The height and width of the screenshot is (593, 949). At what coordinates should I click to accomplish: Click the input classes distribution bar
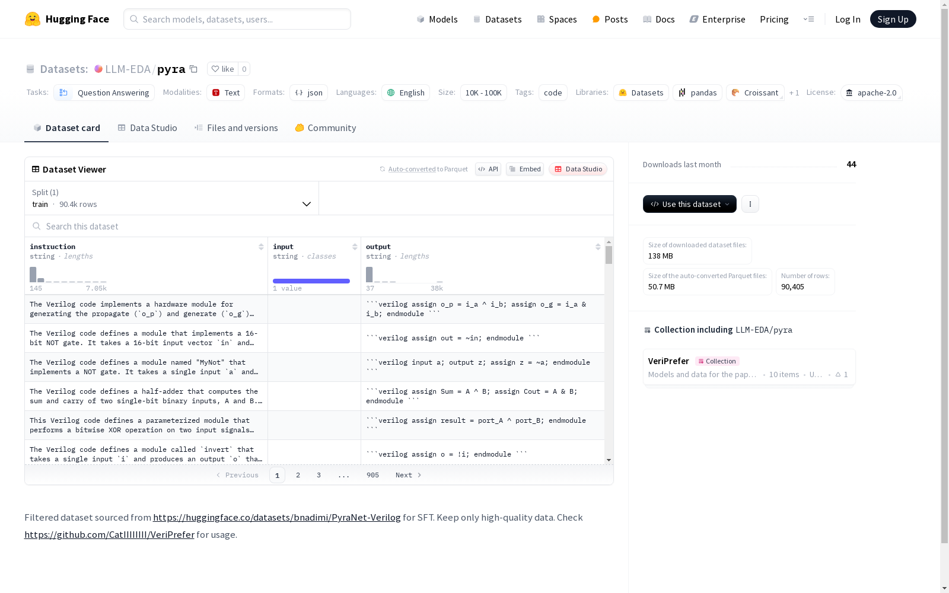pos(311,281)
